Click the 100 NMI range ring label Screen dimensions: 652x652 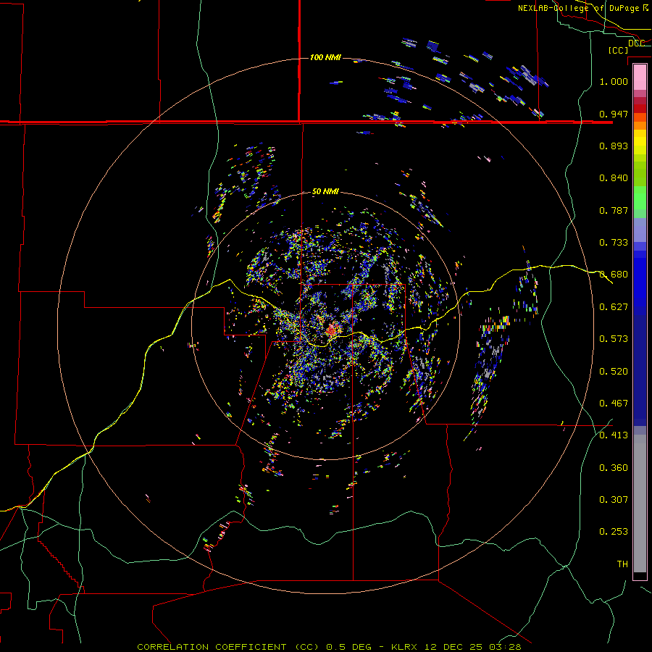[325, 57]
